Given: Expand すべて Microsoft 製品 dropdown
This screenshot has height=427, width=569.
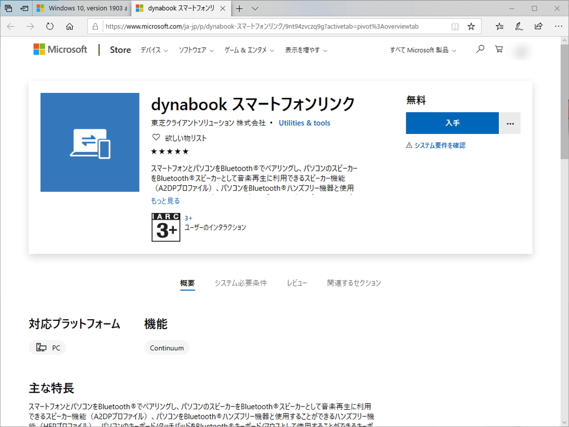Looking at the screenshot, I should pos(423,49).
